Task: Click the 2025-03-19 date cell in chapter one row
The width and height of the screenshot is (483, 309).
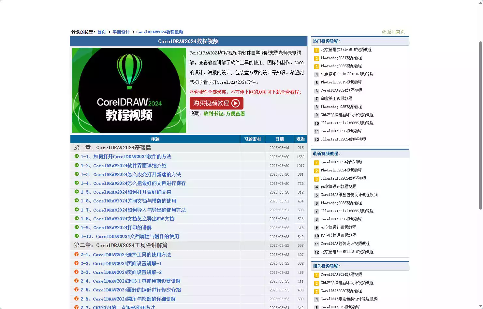Action: click(279, 148)
